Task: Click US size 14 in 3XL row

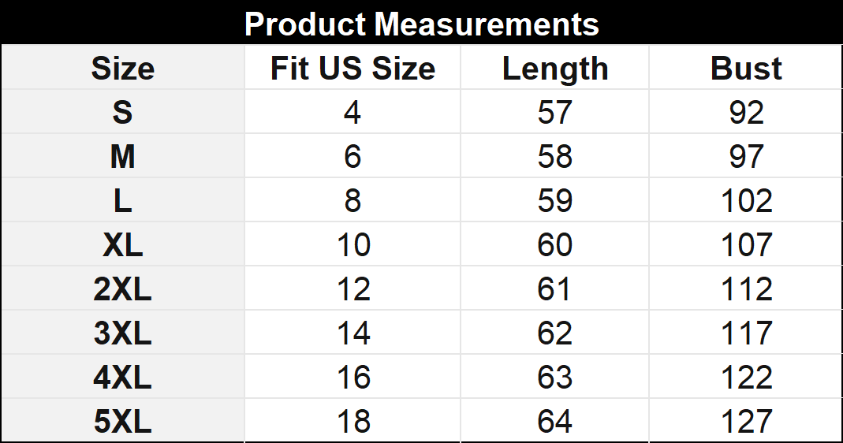Action: [x=352, y=333]
